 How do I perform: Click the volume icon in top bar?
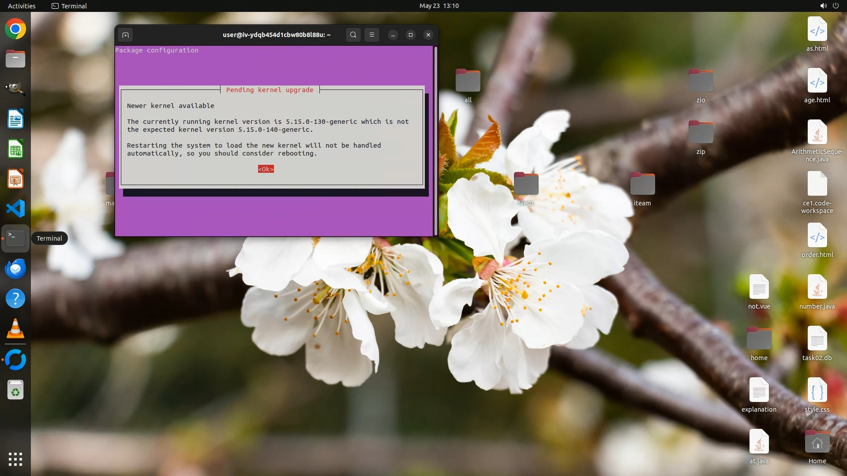click(x=823, y=6)
